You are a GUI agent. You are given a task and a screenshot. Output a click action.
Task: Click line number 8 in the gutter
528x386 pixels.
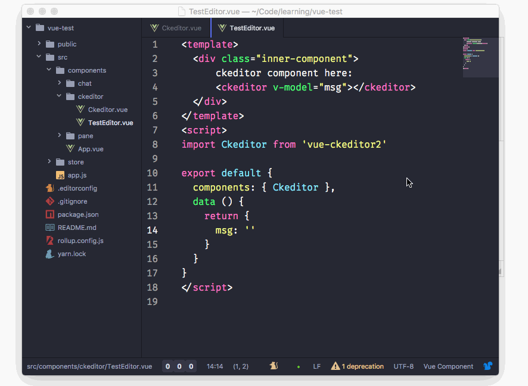tap(155, 144)
